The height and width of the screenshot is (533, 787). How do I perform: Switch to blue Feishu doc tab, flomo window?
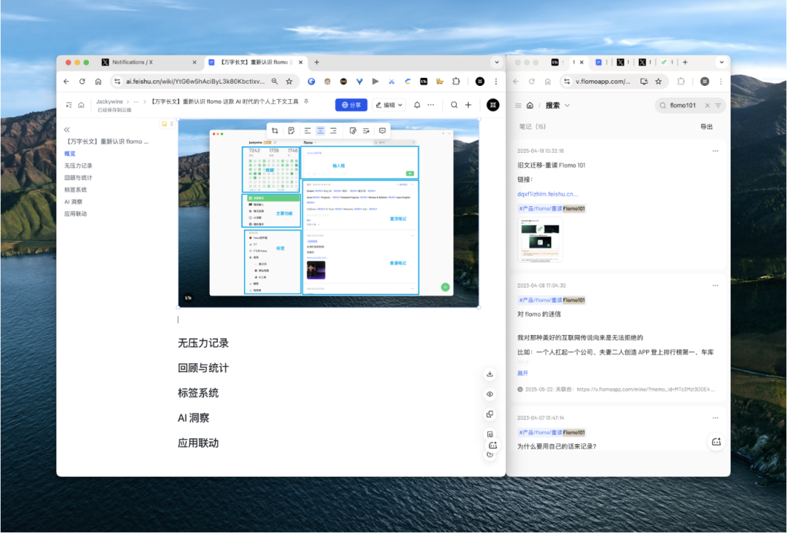pyautogui.click(x=598, y=62)
